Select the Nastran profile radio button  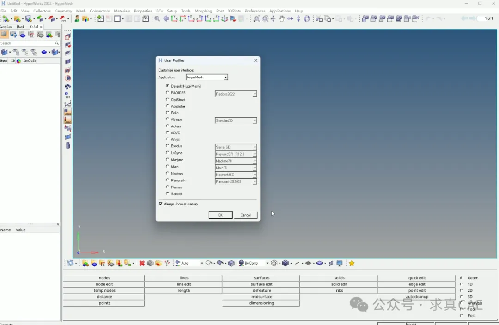pos(167,173)
